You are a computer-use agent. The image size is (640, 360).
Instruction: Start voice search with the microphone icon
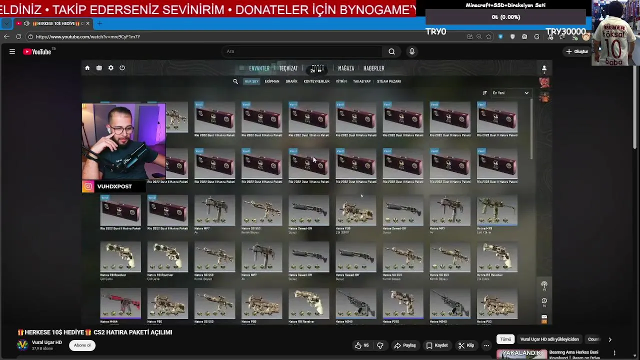click(412, 51)
